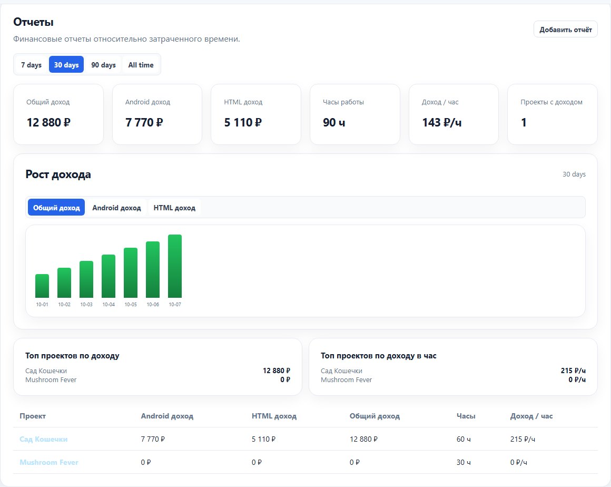The image size is (611, 487).
Task: Click the Общий доход summary card
Action: [x=58, y=114]
